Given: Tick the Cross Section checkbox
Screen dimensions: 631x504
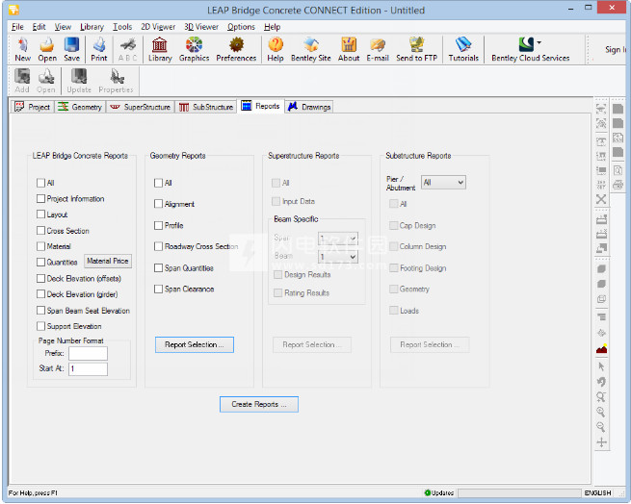Looking at the screenshot, I should pos(40,230).
